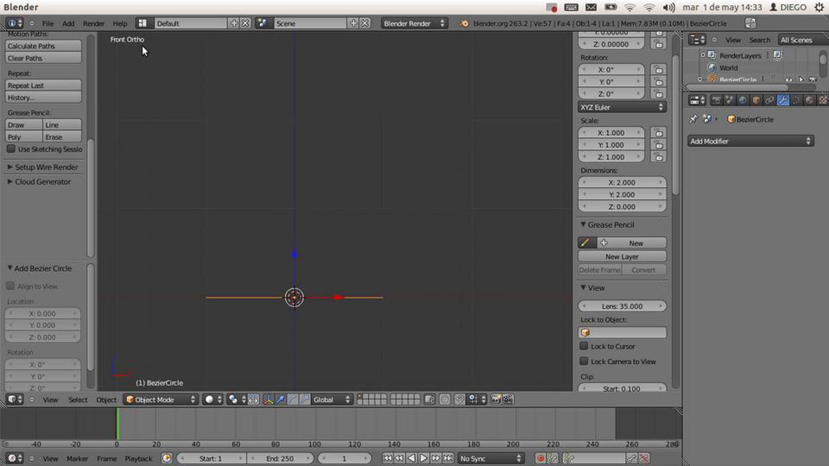Open the No Sync dropdown
829x466 pixels.
(491, 458)
